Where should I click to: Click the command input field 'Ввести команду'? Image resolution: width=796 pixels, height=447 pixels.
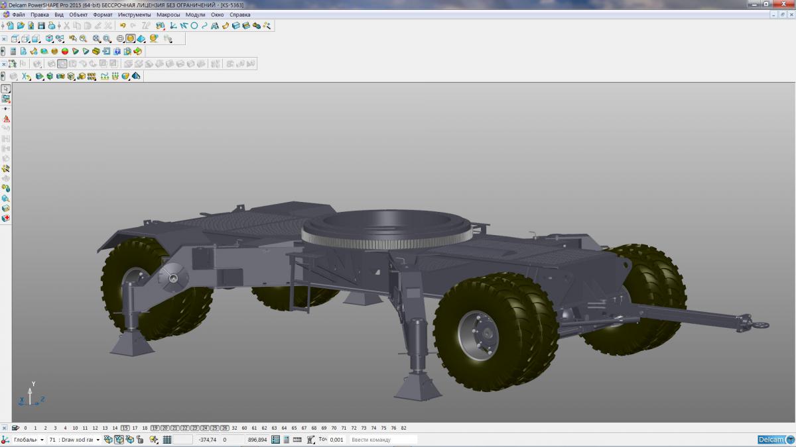point(383,439)
